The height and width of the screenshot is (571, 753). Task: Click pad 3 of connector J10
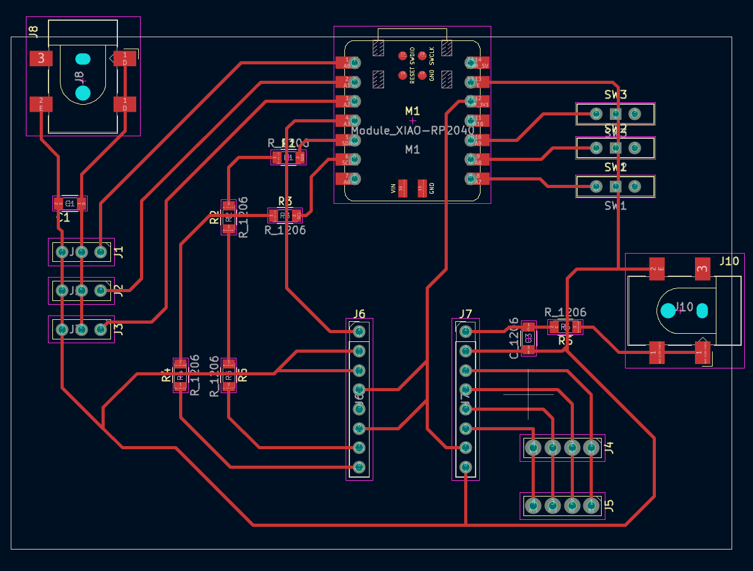[x=702, y=269]
